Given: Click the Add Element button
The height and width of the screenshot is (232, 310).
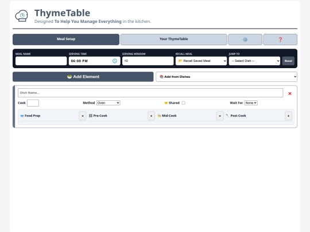Looking at the screenshot, I should 83,77.
